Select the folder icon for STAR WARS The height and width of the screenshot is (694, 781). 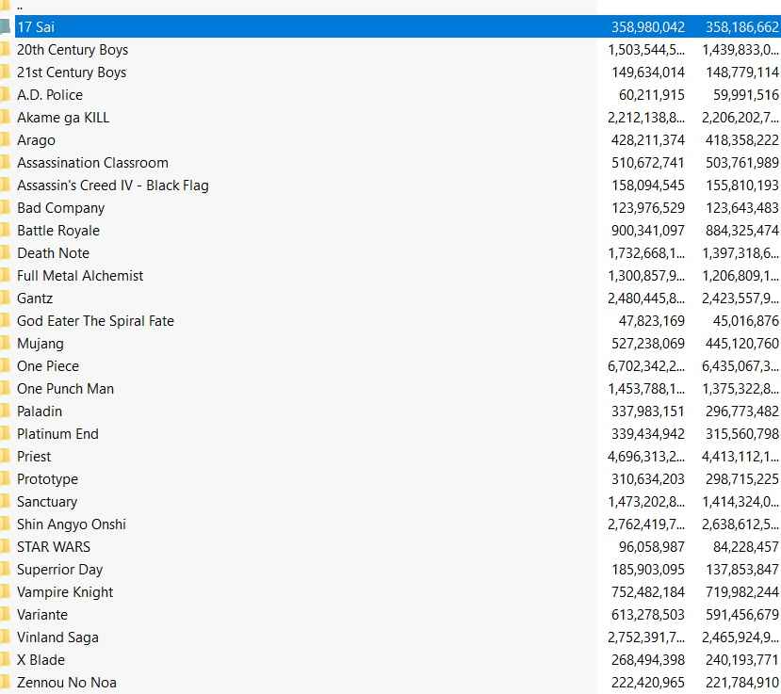[5, 547]
